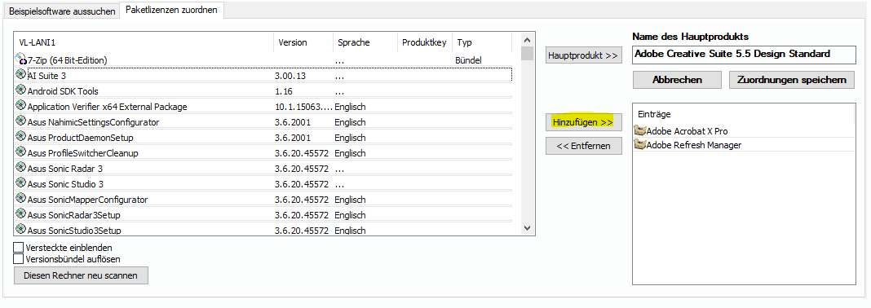Click version 3.00.13 of AI Suite 3
The width and height of the screenshot is (871, 308).
(x=290, y=76)
